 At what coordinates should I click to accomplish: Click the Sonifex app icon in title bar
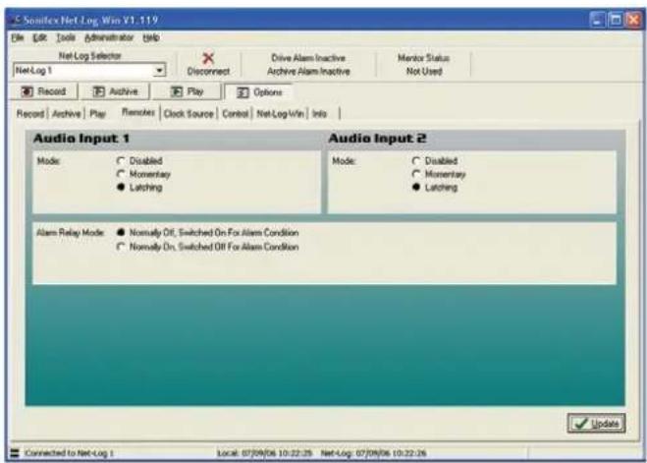pos(16,20)
